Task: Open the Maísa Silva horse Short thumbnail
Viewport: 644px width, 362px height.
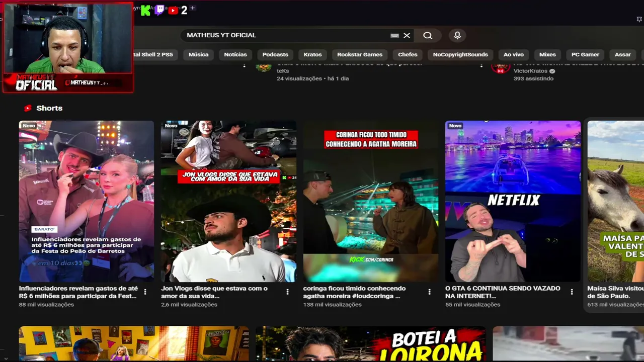Action: [616, 201]
